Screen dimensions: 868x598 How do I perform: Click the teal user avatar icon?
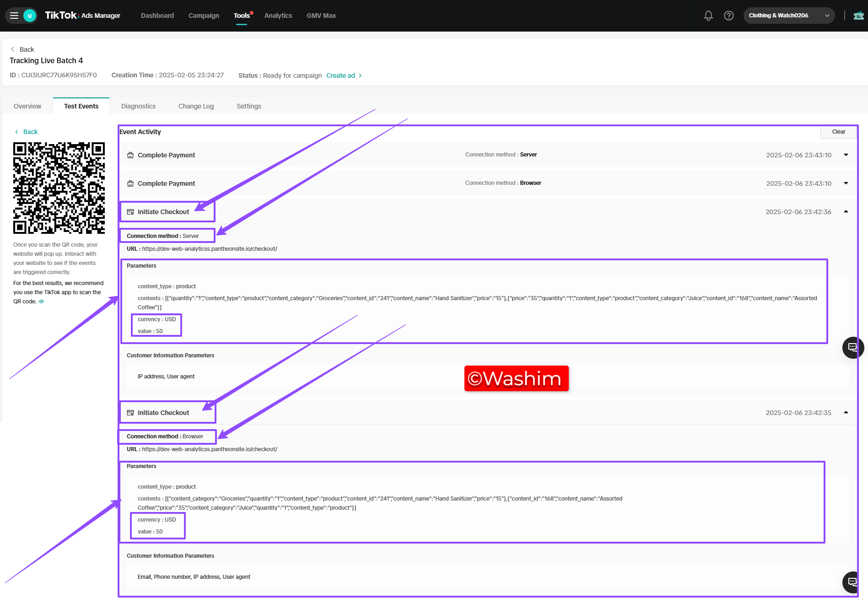pos(30,16)
